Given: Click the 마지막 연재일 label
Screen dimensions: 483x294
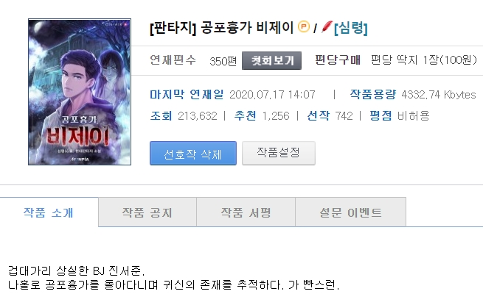Looking at the screenshot, I should click(x=187, y=94).
